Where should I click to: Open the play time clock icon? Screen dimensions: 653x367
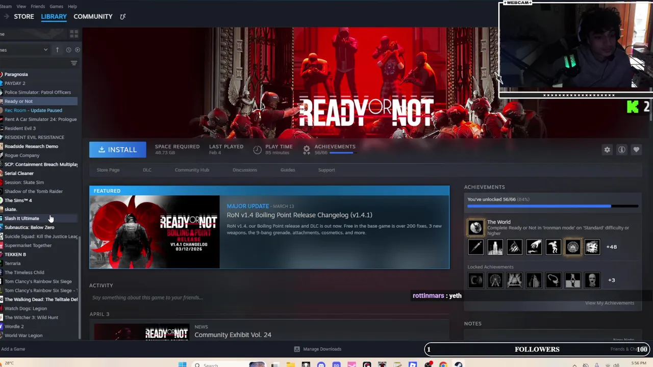[x=257, y=149]
